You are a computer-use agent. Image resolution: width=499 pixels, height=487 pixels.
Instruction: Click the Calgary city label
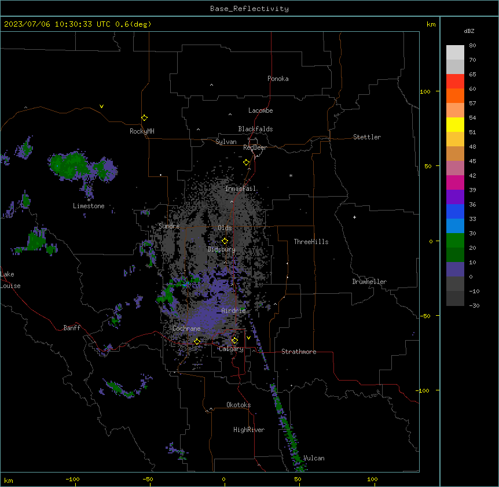(x=231, y=349)
